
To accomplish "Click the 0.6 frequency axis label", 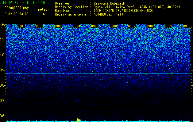I will (x=2, y=116).
